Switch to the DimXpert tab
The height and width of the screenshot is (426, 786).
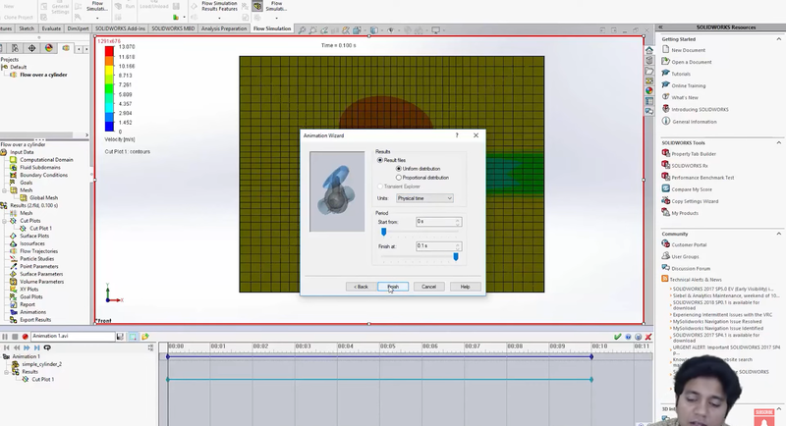tap(79, 28)
